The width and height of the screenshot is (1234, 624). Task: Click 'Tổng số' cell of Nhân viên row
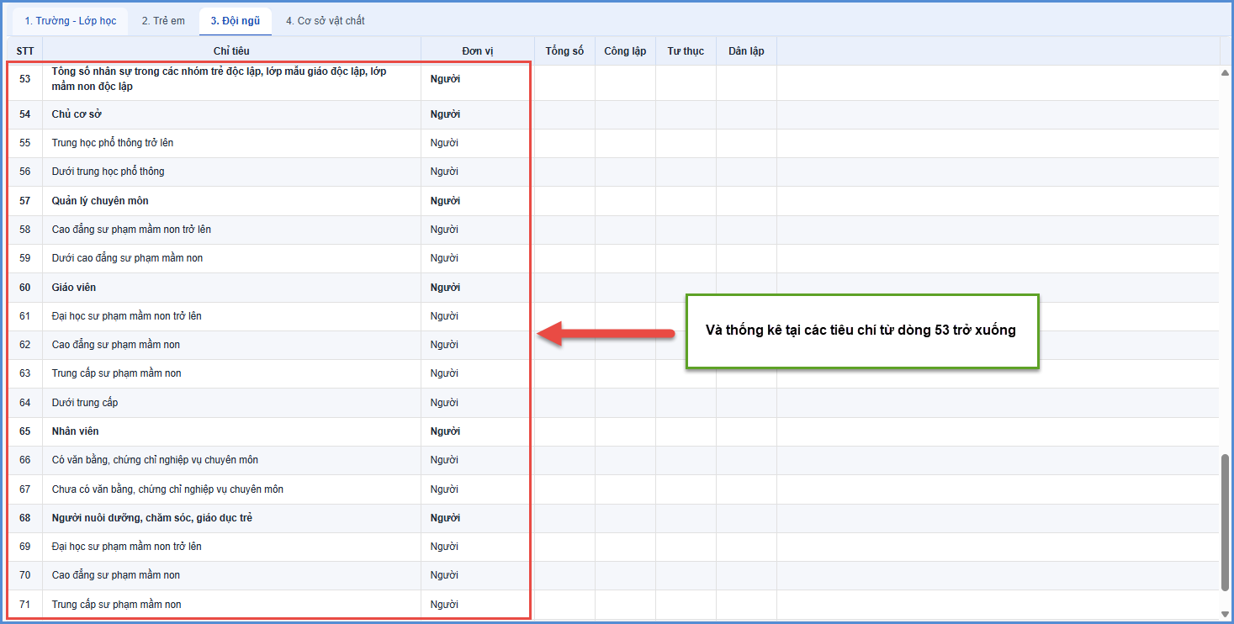pos(564,431)
